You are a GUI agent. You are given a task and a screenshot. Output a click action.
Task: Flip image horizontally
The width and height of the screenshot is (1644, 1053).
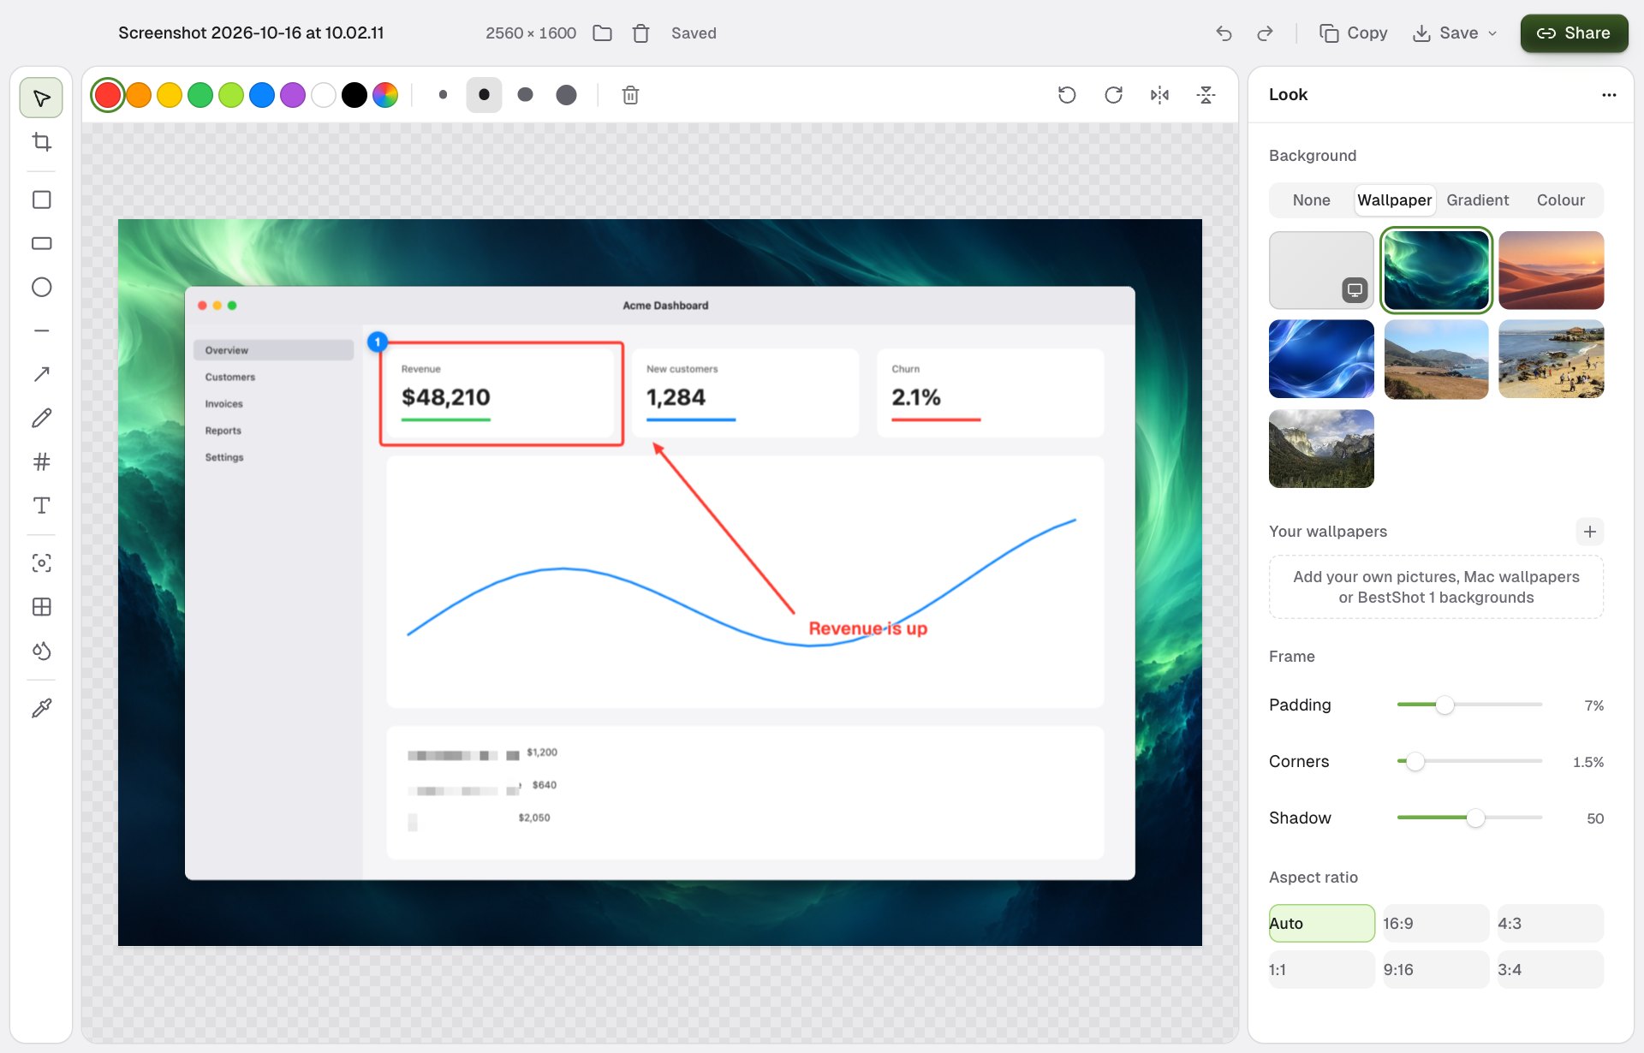(1159, 95)
